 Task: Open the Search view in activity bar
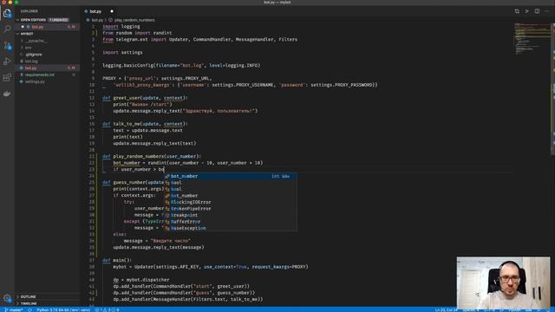pos(7,29)
